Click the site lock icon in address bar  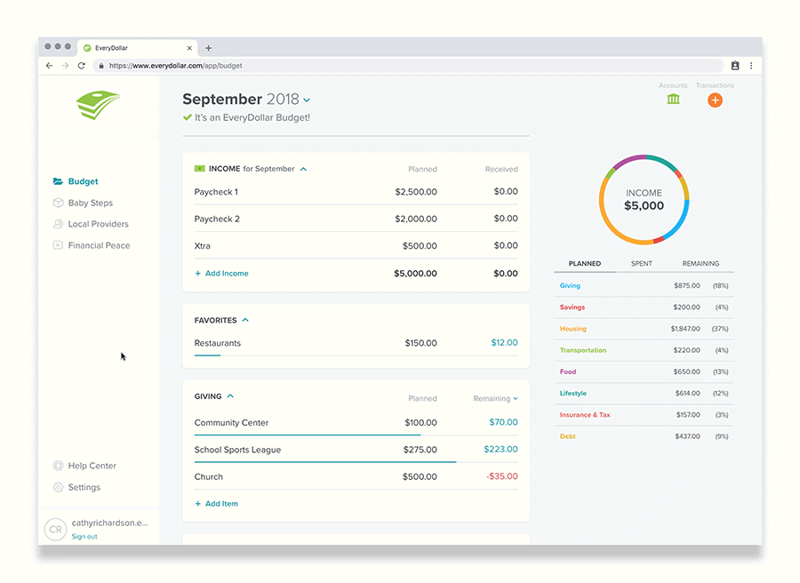click(x=101, y=65)
